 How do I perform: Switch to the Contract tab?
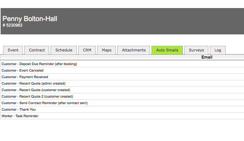(x=37, y=50)
